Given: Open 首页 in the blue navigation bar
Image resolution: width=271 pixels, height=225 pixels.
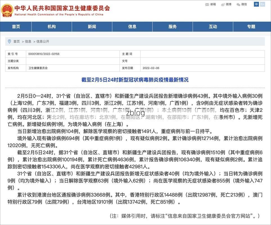Looking at the screenshot, I should tap(16, 27).
